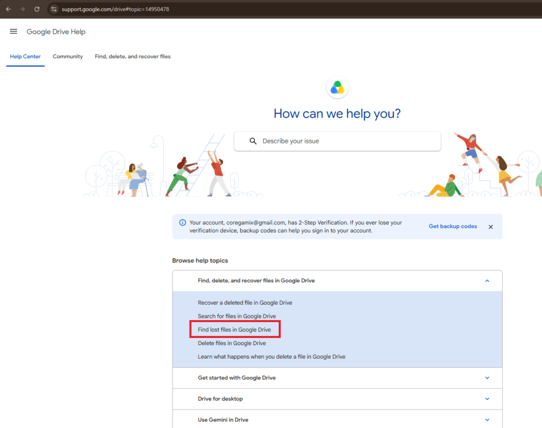Expand Use Gemini in Drive topic
The width and height of the screenshot is (542, 428).
337,420
